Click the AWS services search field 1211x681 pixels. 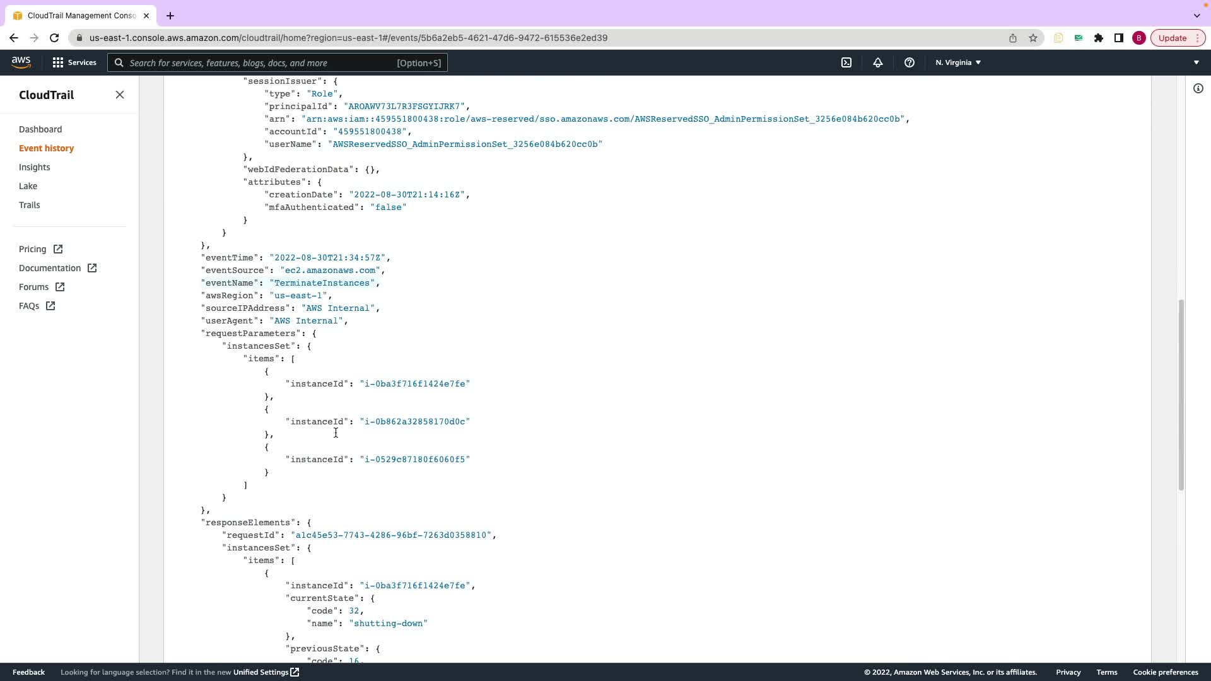(278, 62)
